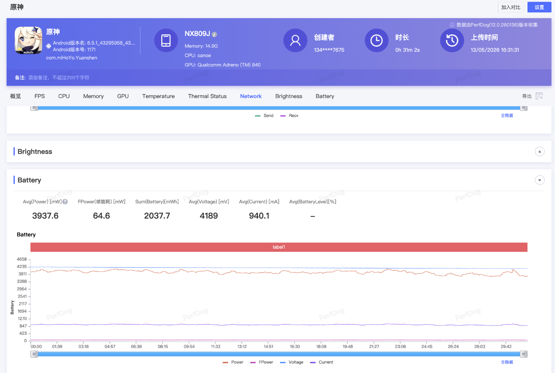555x373 pixels.
Task: Click the creator user icon
Action: tap(295, 40)
